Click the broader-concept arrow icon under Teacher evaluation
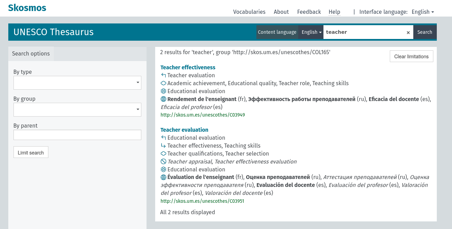 [x=163, y=138]
